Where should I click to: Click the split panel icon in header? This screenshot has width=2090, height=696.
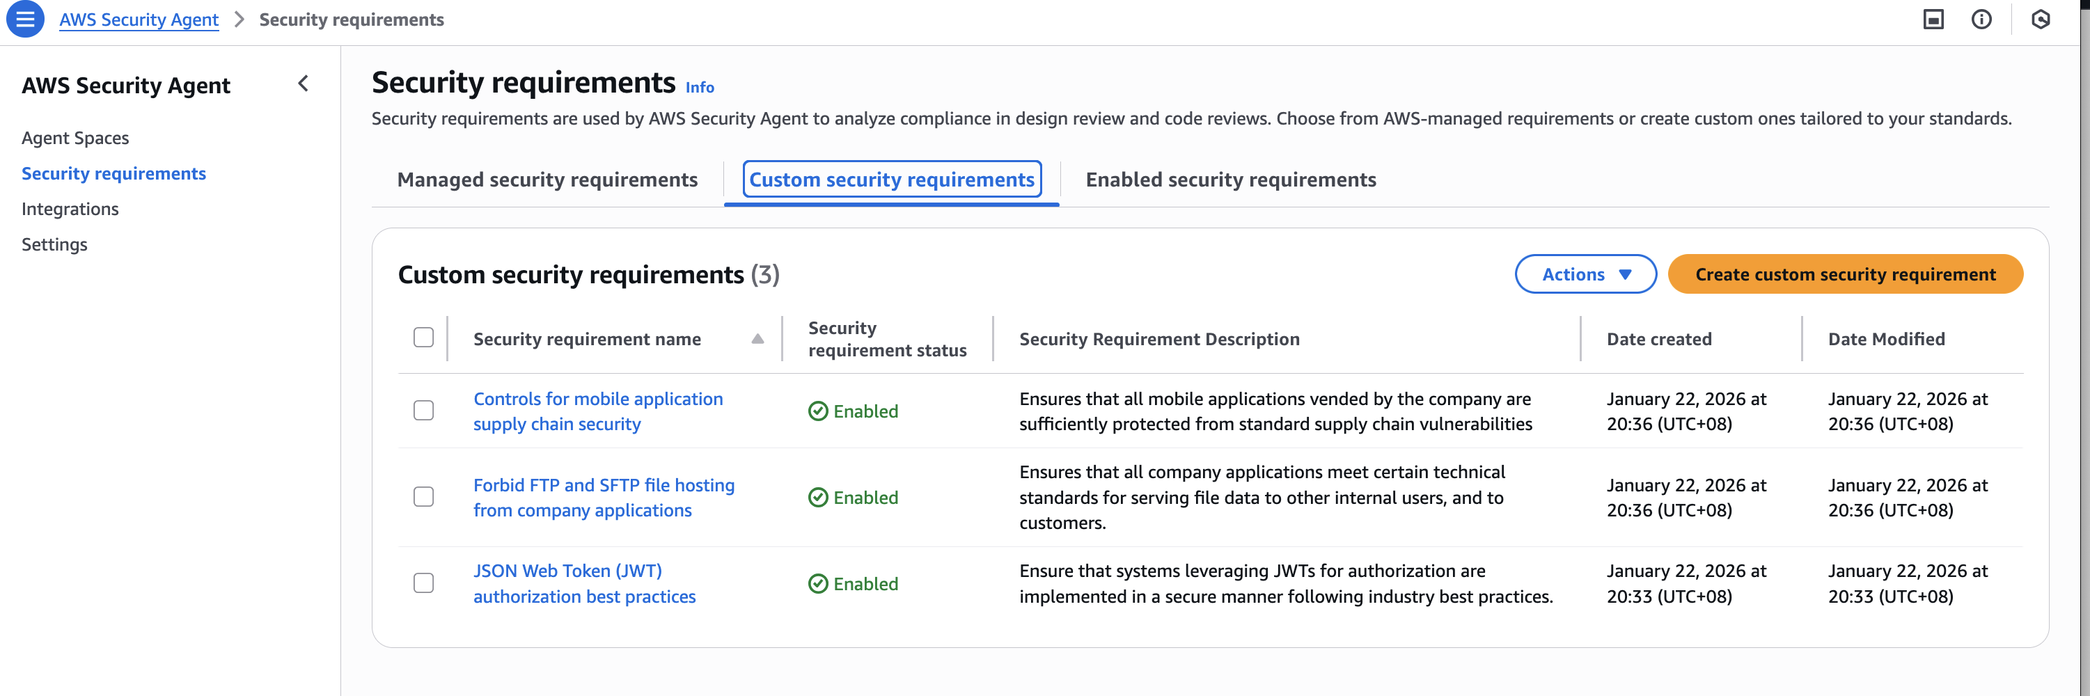pos(1933,19)
